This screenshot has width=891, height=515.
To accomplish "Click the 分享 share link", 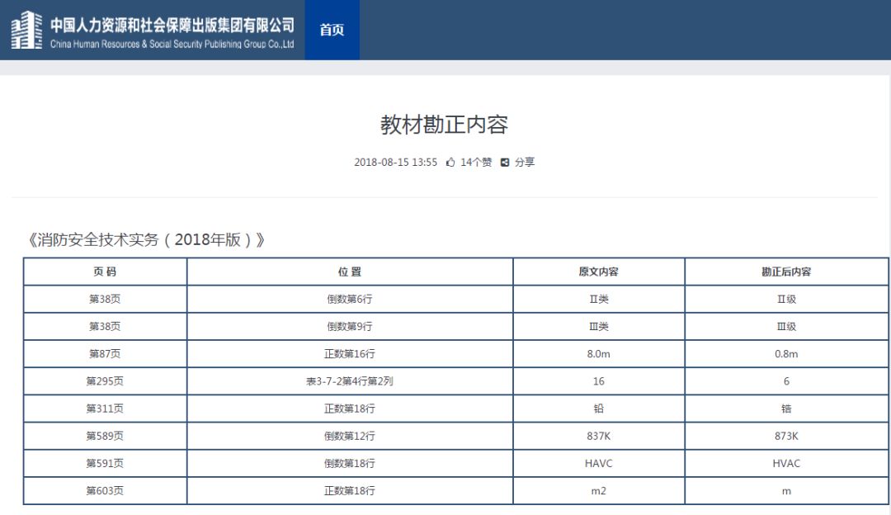I will pos(525,163).
